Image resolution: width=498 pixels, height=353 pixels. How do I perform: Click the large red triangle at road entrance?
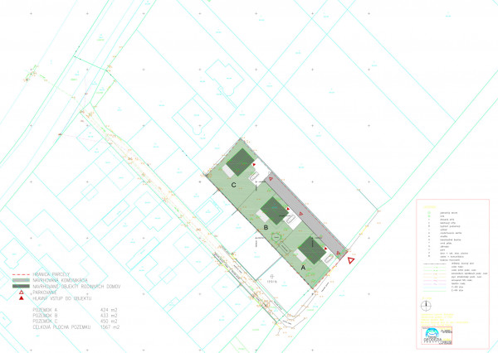tap(352, 261)
